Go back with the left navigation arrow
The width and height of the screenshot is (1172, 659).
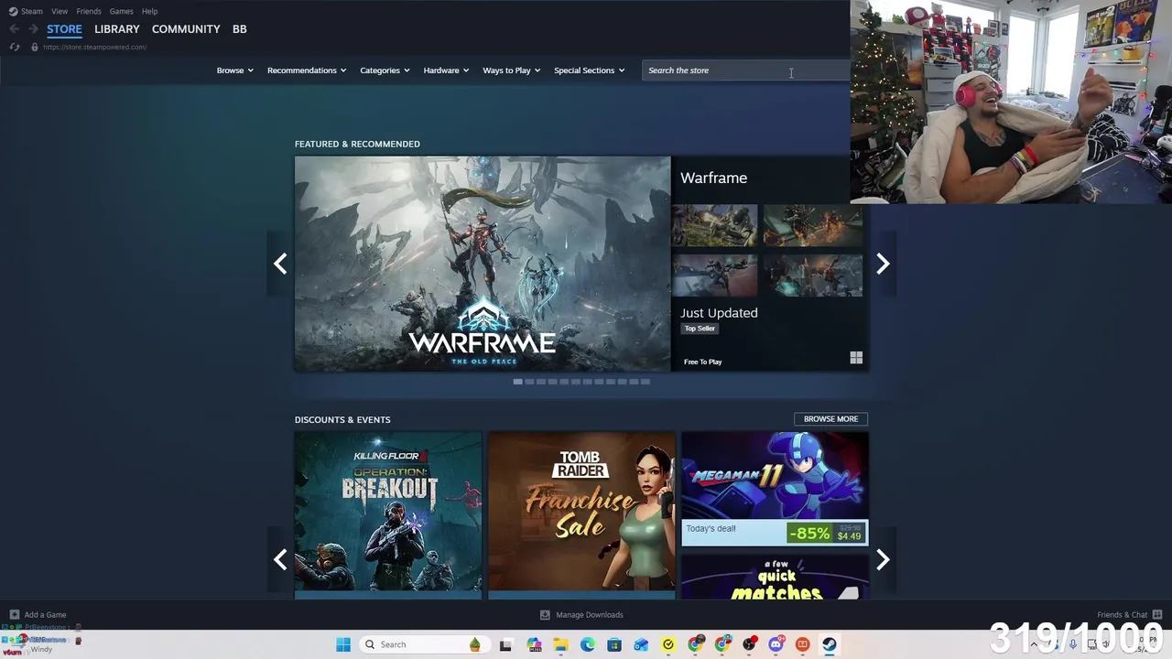tap(14, 29)
